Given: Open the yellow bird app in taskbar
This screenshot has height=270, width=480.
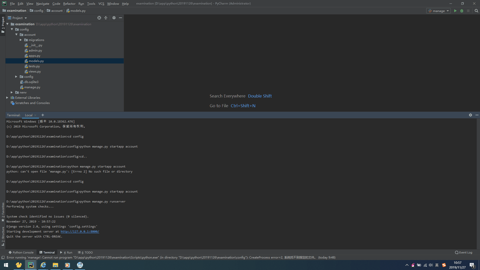Looking at the screenshot, I should point(18,265).
